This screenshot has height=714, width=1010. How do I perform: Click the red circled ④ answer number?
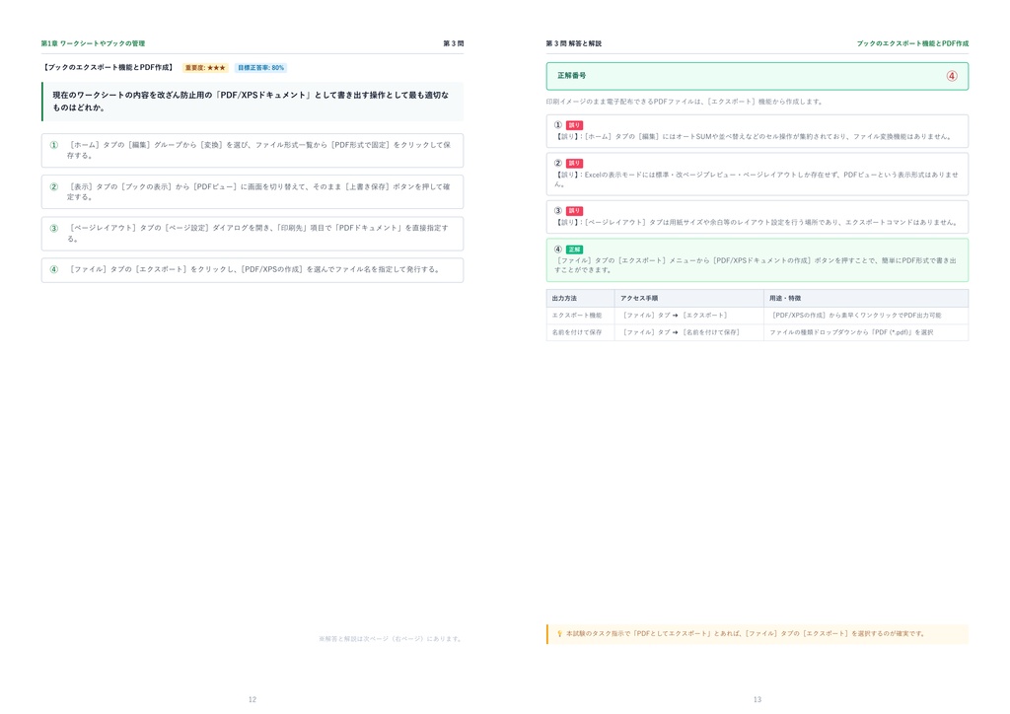[952, 76]
